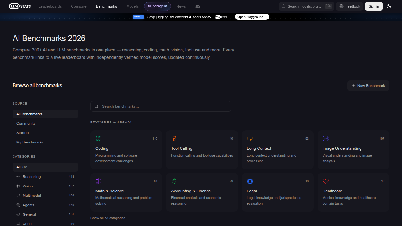
Task: Focus the Search benchmarks input field
Action: [x=161, y=106]
